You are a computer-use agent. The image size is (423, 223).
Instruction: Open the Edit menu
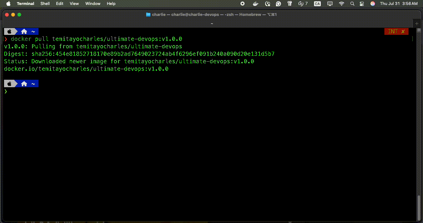tap(60, 4)
